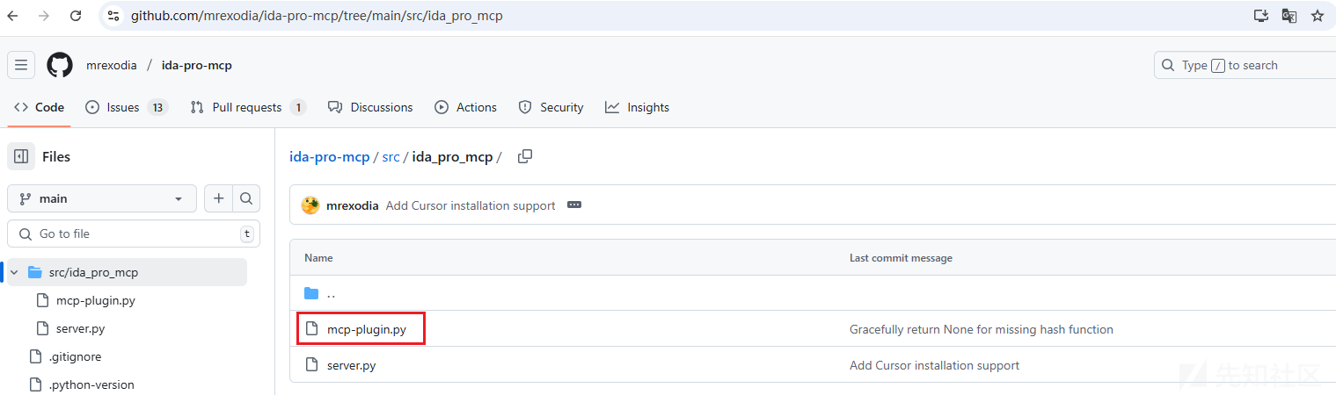Collapse the src/ida_pro_mcp folder in the tree
1336x395 pixels.
[x=14, y=272]
